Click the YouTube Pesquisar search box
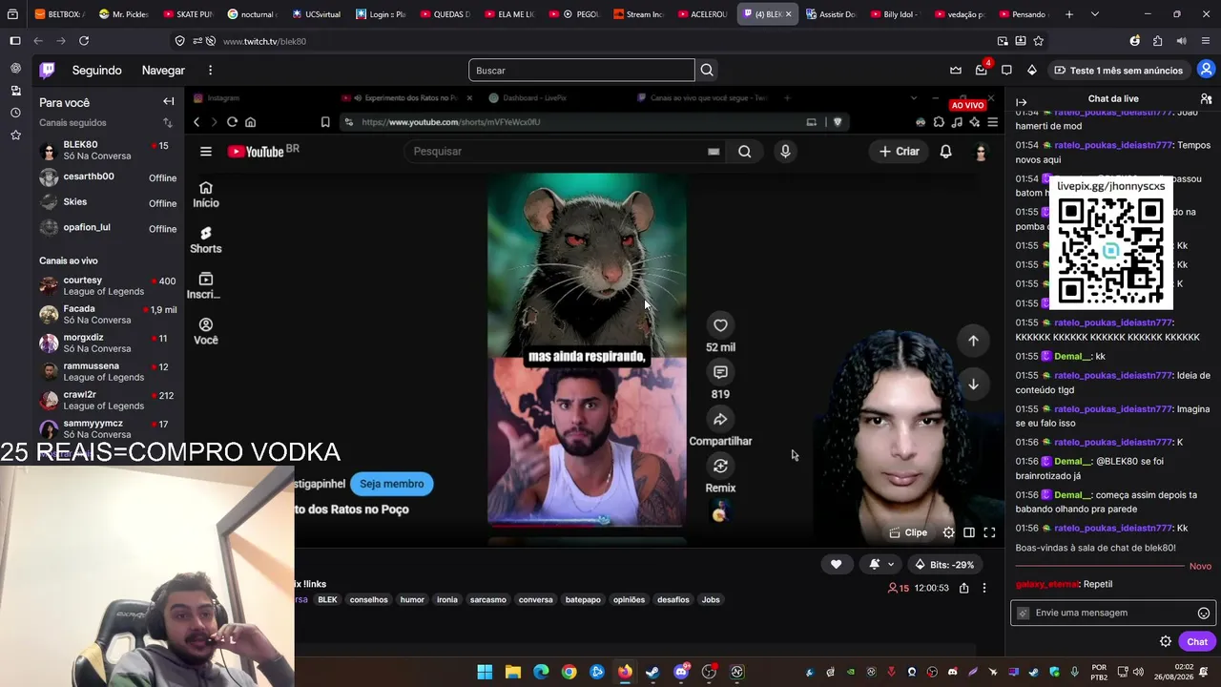Screen dimensions: 1221x687 (x=567, y=151)
